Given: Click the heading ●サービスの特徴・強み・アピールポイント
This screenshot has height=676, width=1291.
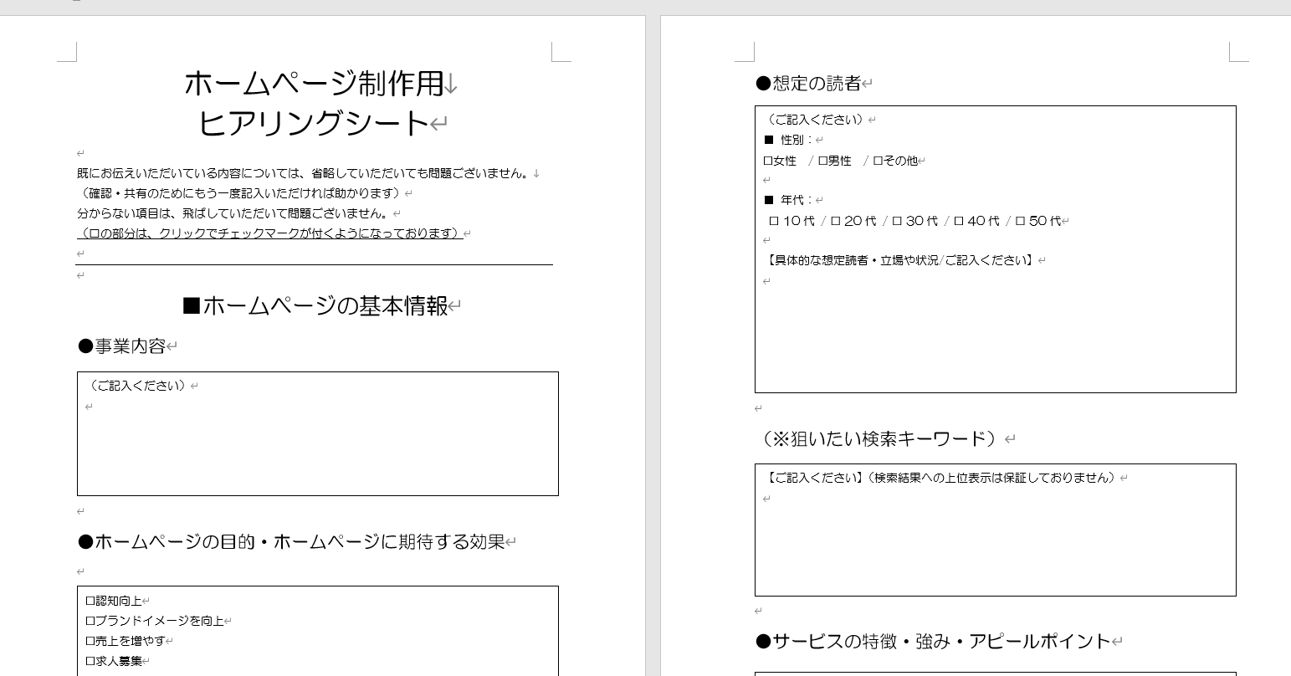Looking at the screenshot, I should 933,642.
